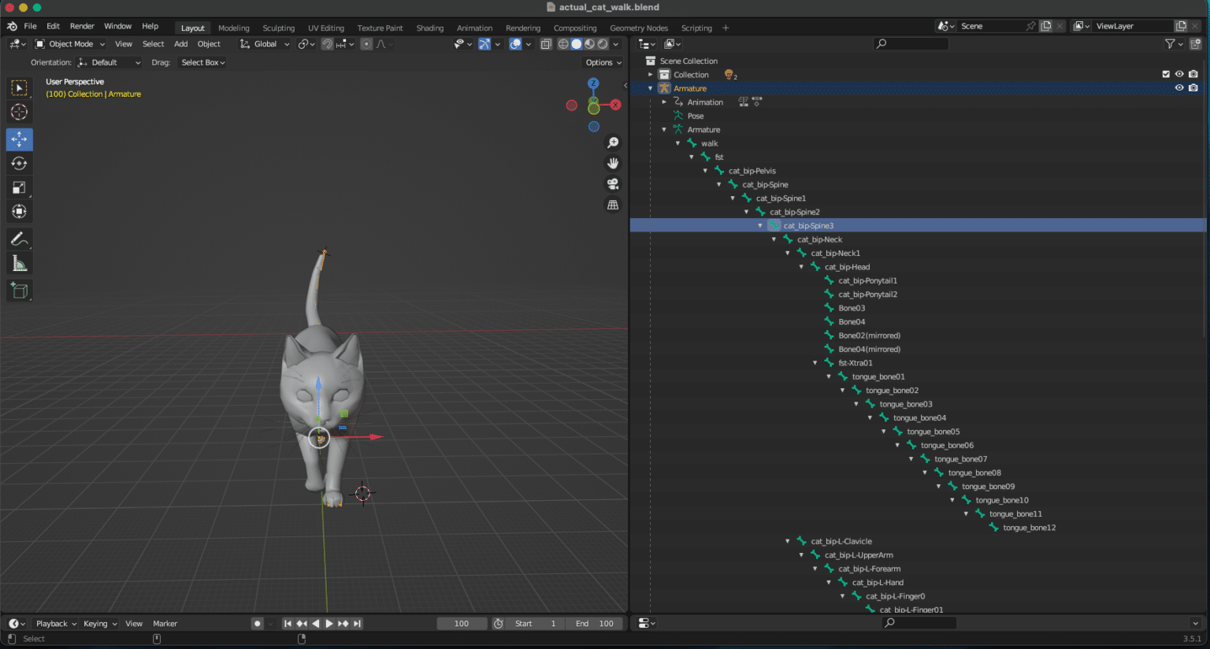The image size is (1210, 649).
Task: Disable Collection render visibility camera toggle
Action: (1193, 74)
